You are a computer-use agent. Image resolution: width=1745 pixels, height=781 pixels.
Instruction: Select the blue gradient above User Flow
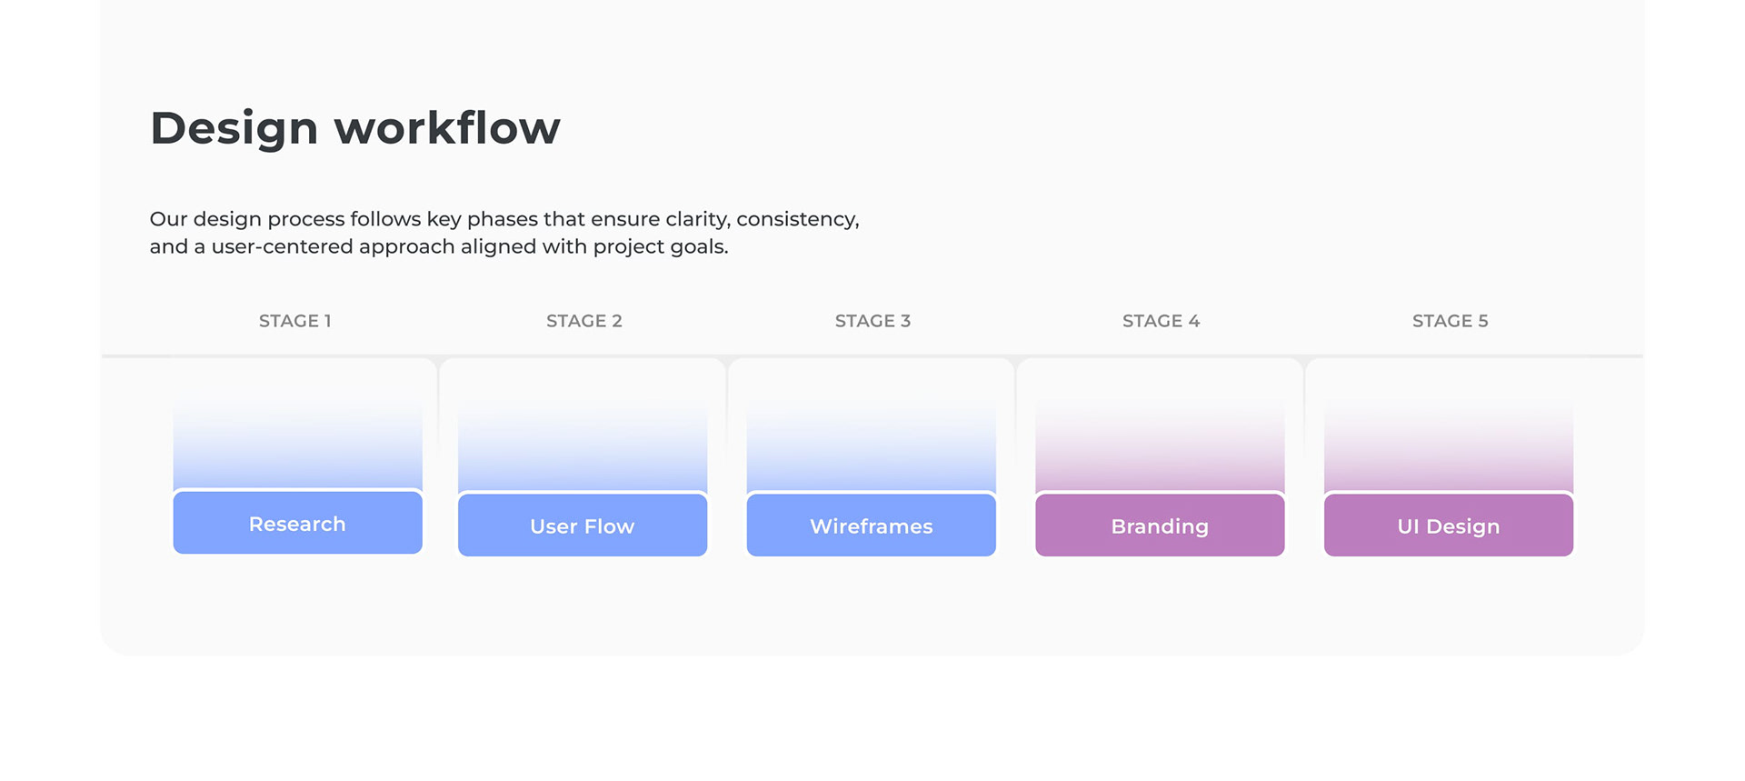[583, 452]
